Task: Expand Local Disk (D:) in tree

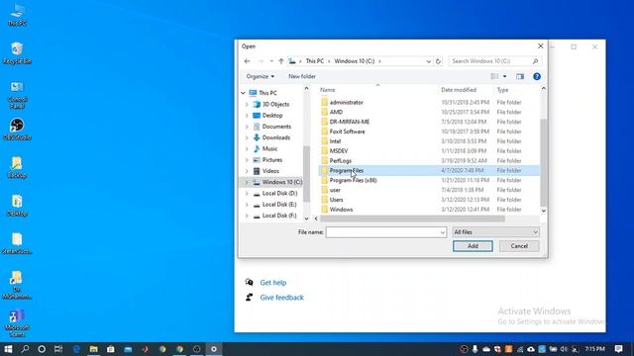Action: 247,194
